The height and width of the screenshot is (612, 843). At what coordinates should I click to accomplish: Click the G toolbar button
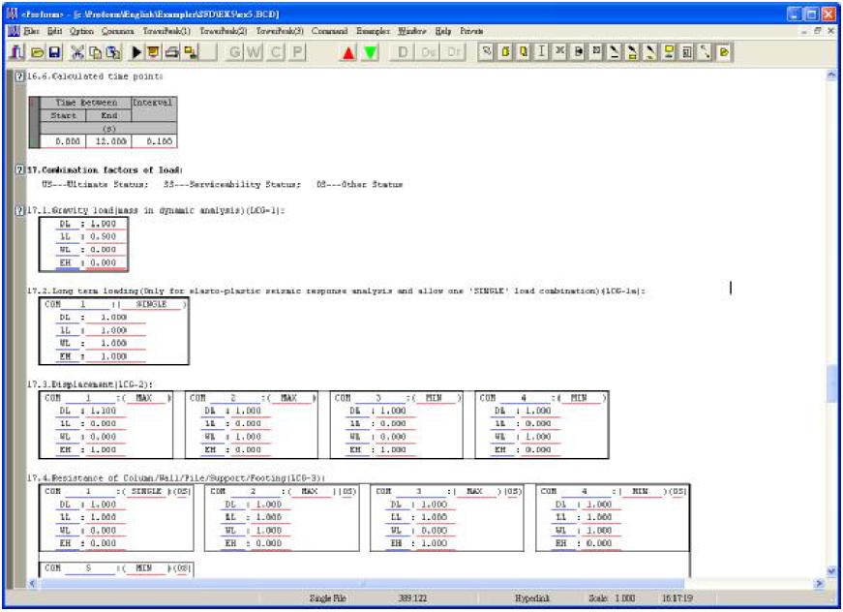[x=235, y=52]
